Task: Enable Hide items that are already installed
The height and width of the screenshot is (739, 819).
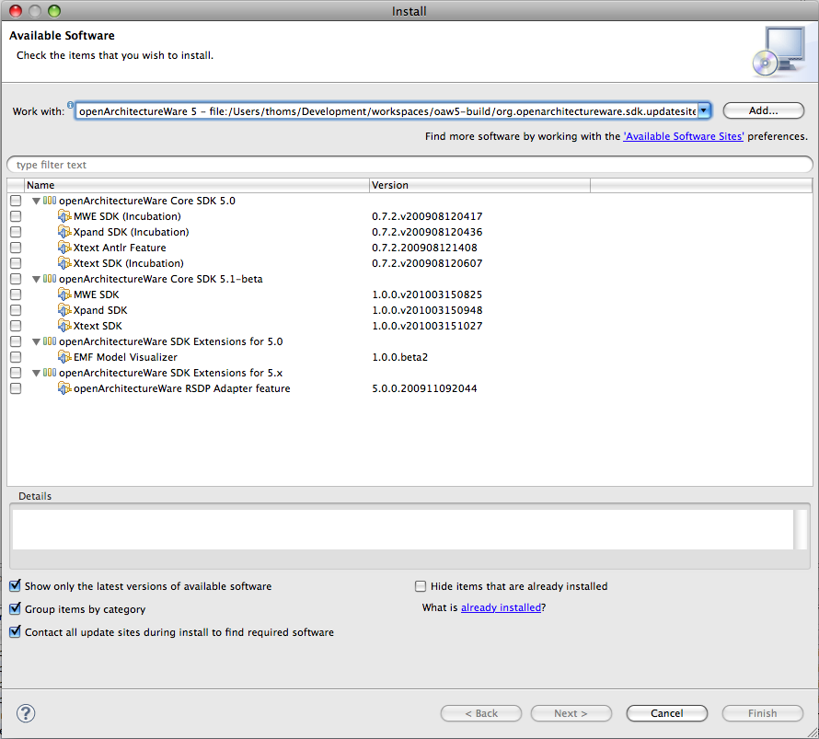Action: click(421, 586)
